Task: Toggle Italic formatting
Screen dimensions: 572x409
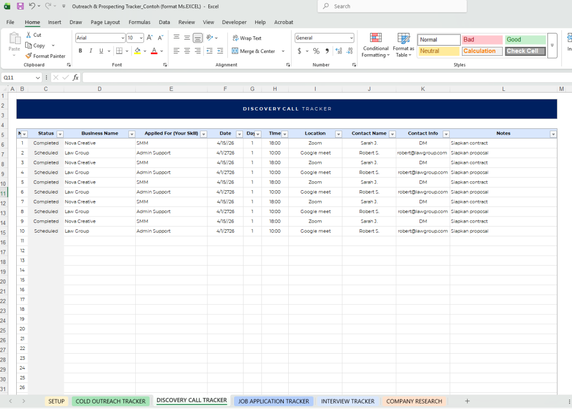Action: 90,51
